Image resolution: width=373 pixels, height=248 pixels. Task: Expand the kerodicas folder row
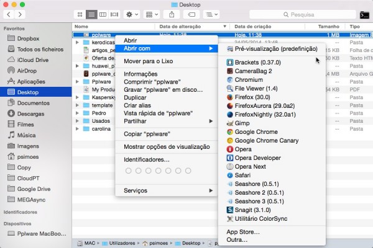[77, 43]
